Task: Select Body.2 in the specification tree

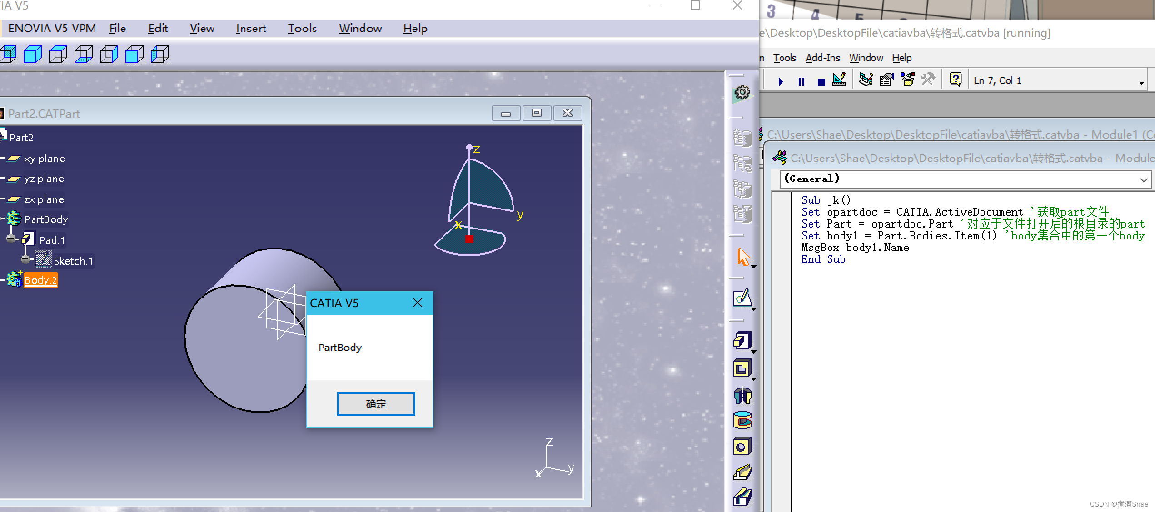Action: point(40,280)
